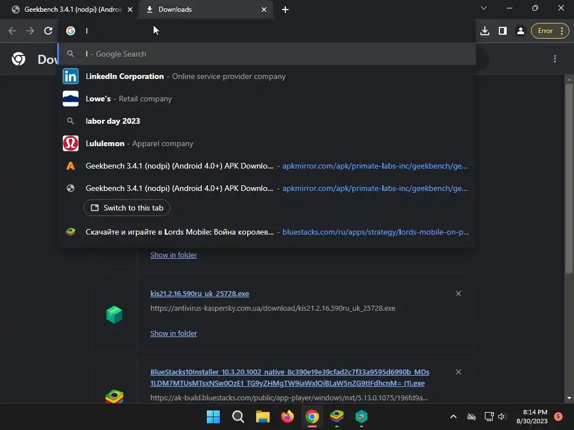Select LinkedIn Corporation suggestion
This screenshot has width=574, height=430.
click(267, 76)
